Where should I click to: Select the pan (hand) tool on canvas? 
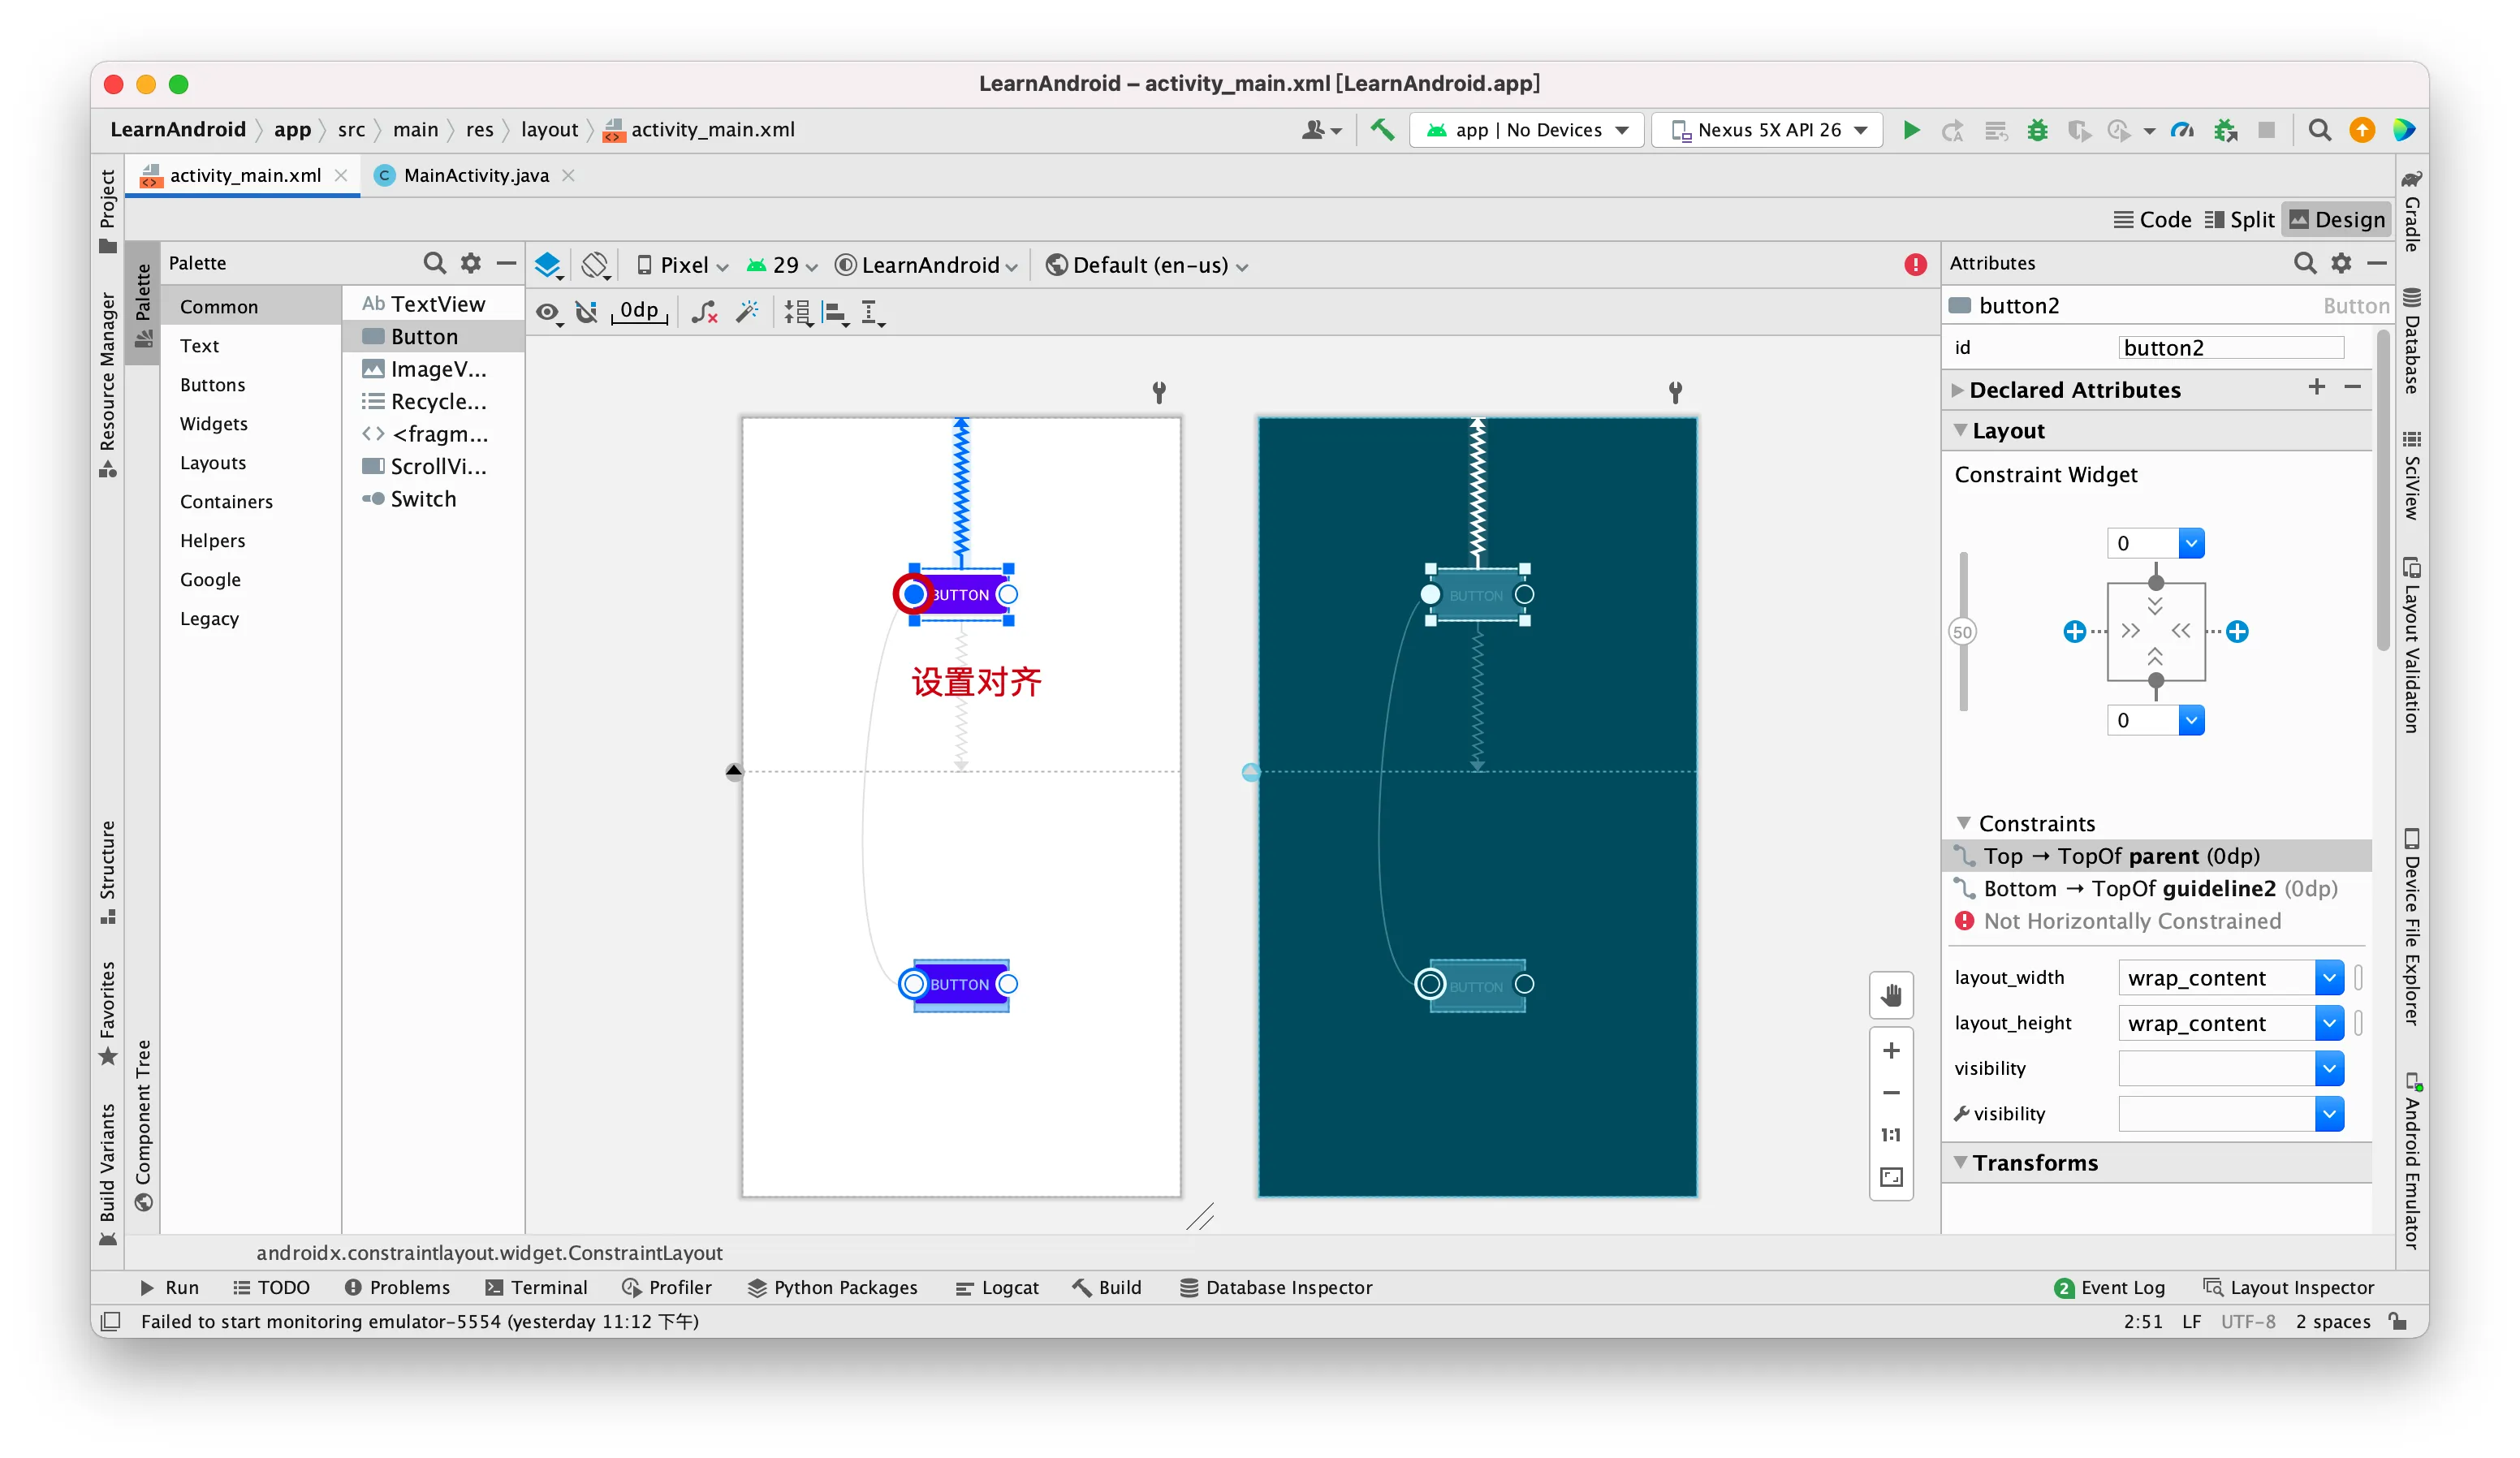(x=1891, y=995)
